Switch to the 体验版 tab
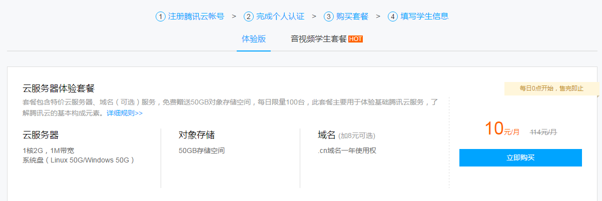Screen dimensions: 602x201 pyautogui.click(x=254, y=39)
